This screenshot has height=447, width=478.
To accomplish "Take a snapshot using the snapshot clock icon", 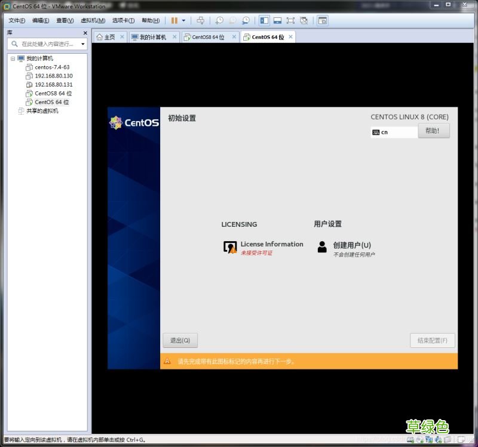I will coord(219,20).
